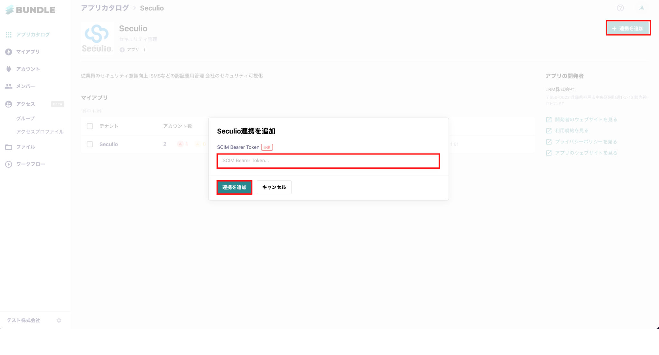The width and height of the screenshot is (659, 355).
Task: Click アカウント数 column header
Action: tap(178, 126)
